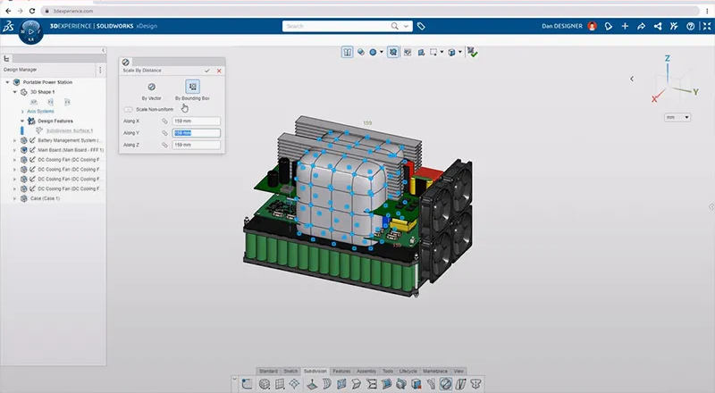This screenshot has width=715, height=393.
Task: Click the blue face subdivide tool
Action: pyautogui.click(x=341, y=384)
